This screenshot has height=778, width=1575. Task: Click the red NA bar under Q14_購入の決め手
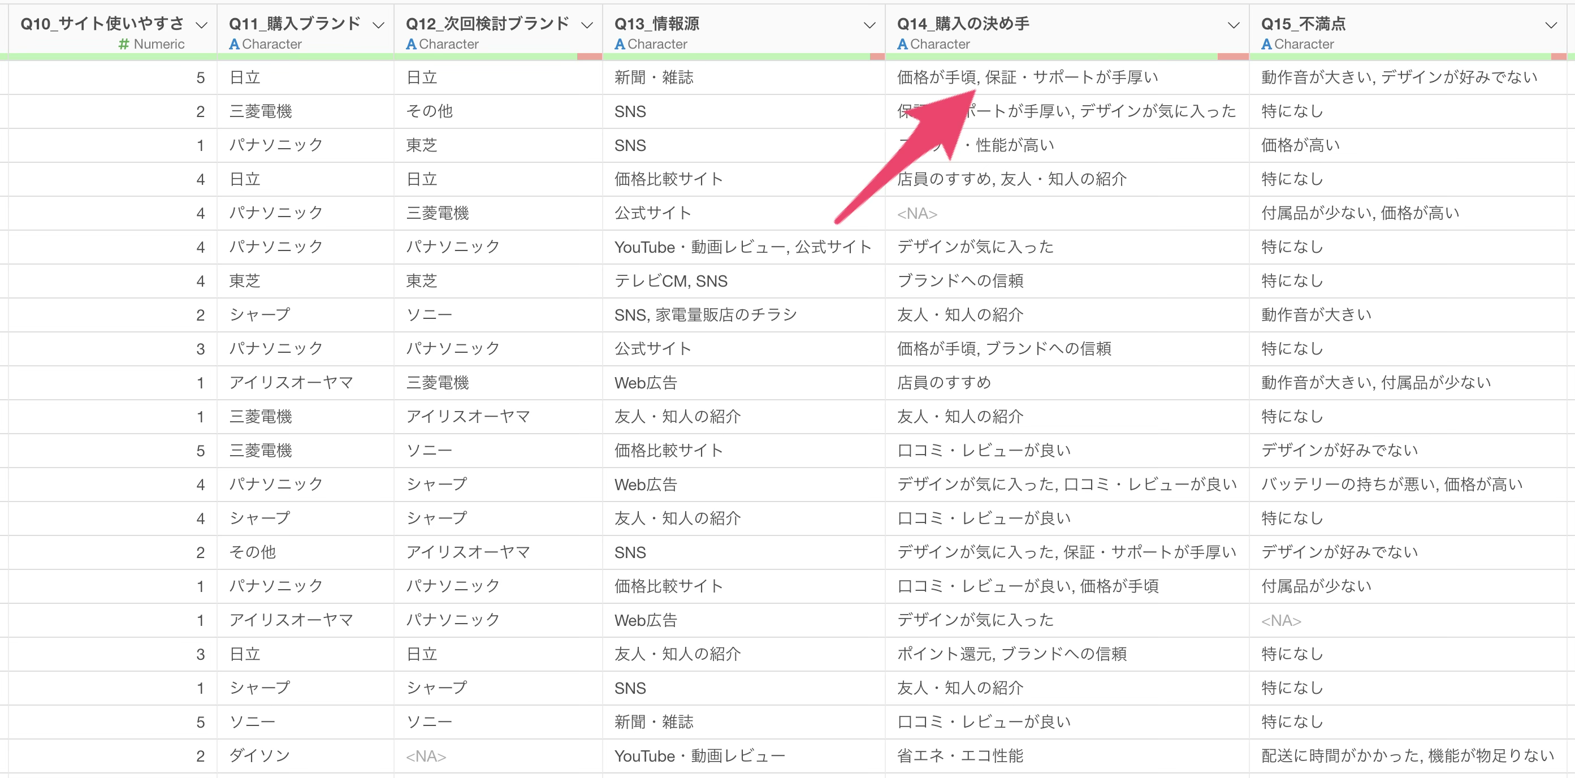pyautogui.click(x=1232, y=57)
